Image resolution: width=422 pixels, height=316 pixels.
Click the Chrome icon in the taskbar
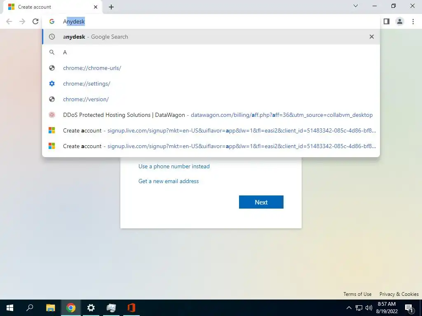[71, 308]
